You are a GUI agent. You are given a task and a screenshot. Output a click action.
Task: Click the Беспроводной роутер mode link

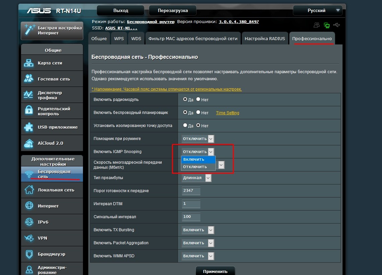151,22
